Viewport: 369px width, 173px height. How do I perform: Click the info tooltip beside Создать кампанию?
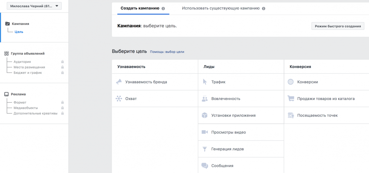click(164, 9)
